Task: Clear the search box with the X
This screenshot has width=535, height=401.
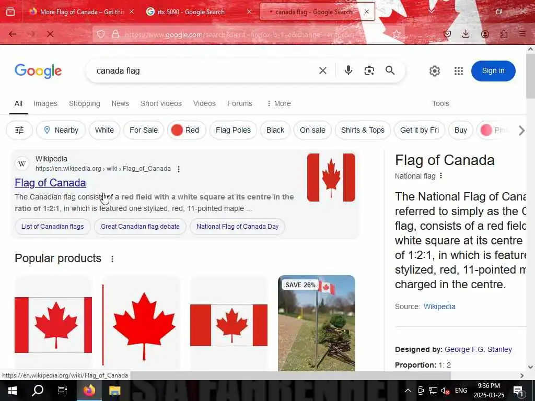Action: (323, 70)
